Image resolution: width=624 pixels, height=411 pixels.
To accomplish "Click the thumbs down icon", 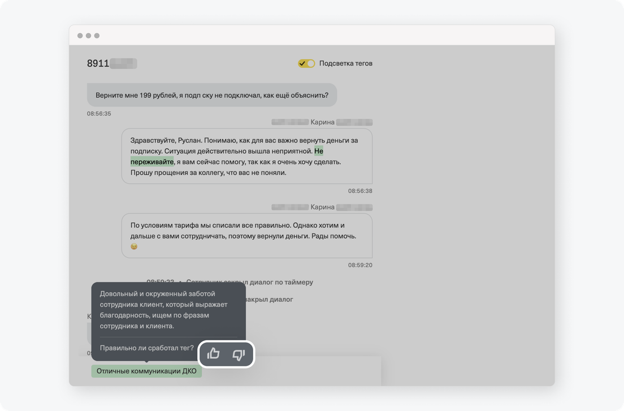I will tap(239, 354).
